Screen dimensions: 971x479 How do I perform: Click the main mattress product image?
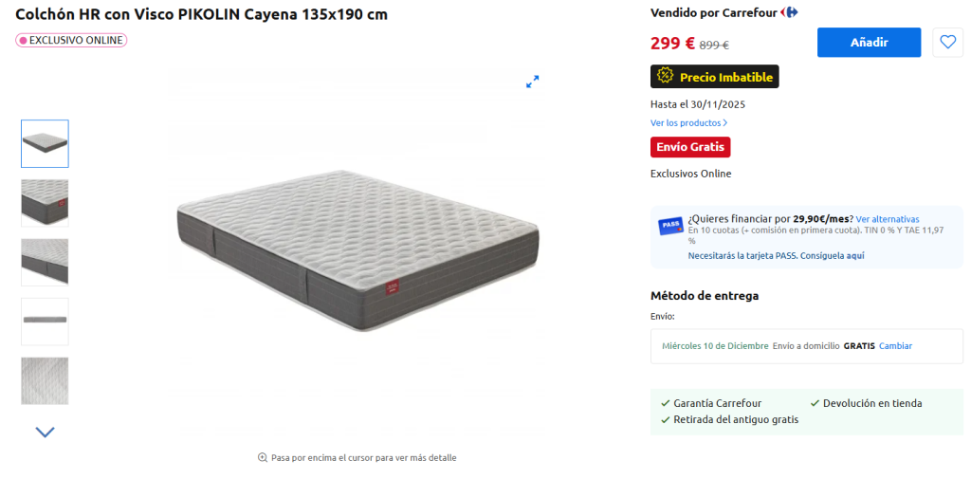pos(357,250)
